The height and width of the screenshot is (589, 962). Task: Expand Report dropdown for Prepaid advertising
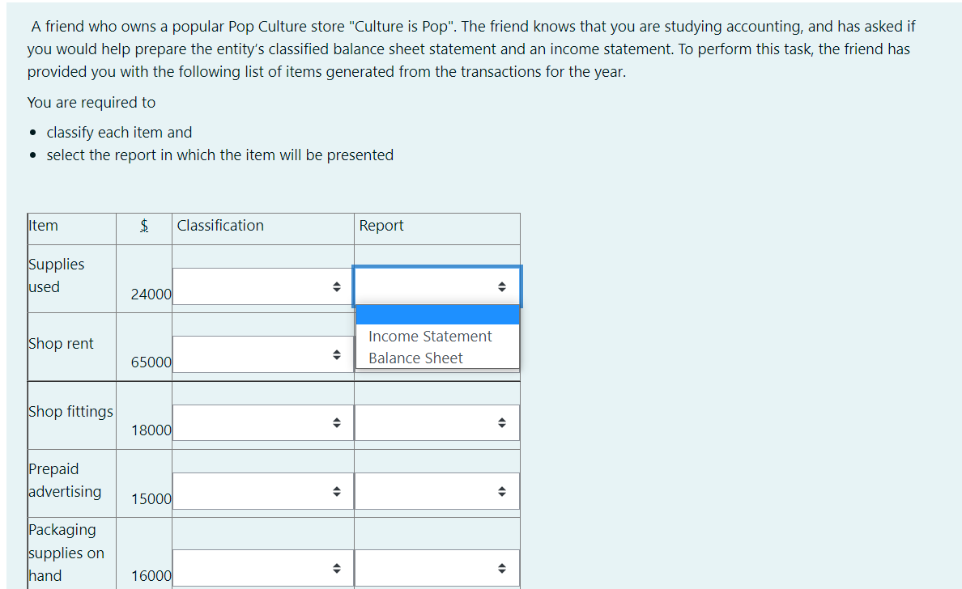(437, 491)
